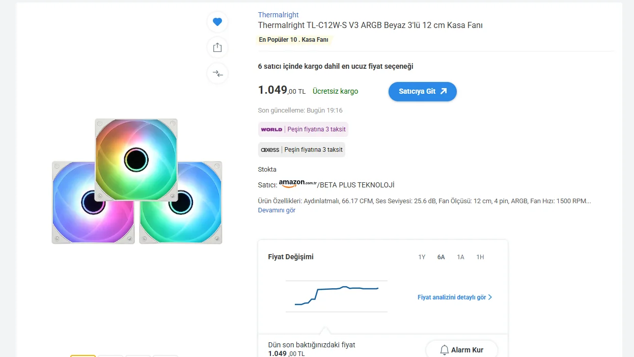
Task: Click the main fan product image
Action: [x=136, y=181]
